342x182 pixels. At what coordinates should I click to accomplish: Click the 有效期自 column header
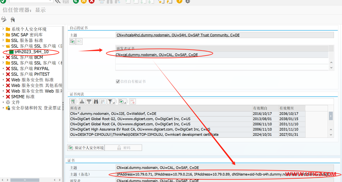265,108
